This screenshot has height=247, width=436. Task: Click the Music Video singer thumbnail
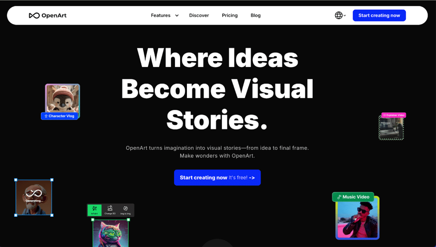click(357, 219)
